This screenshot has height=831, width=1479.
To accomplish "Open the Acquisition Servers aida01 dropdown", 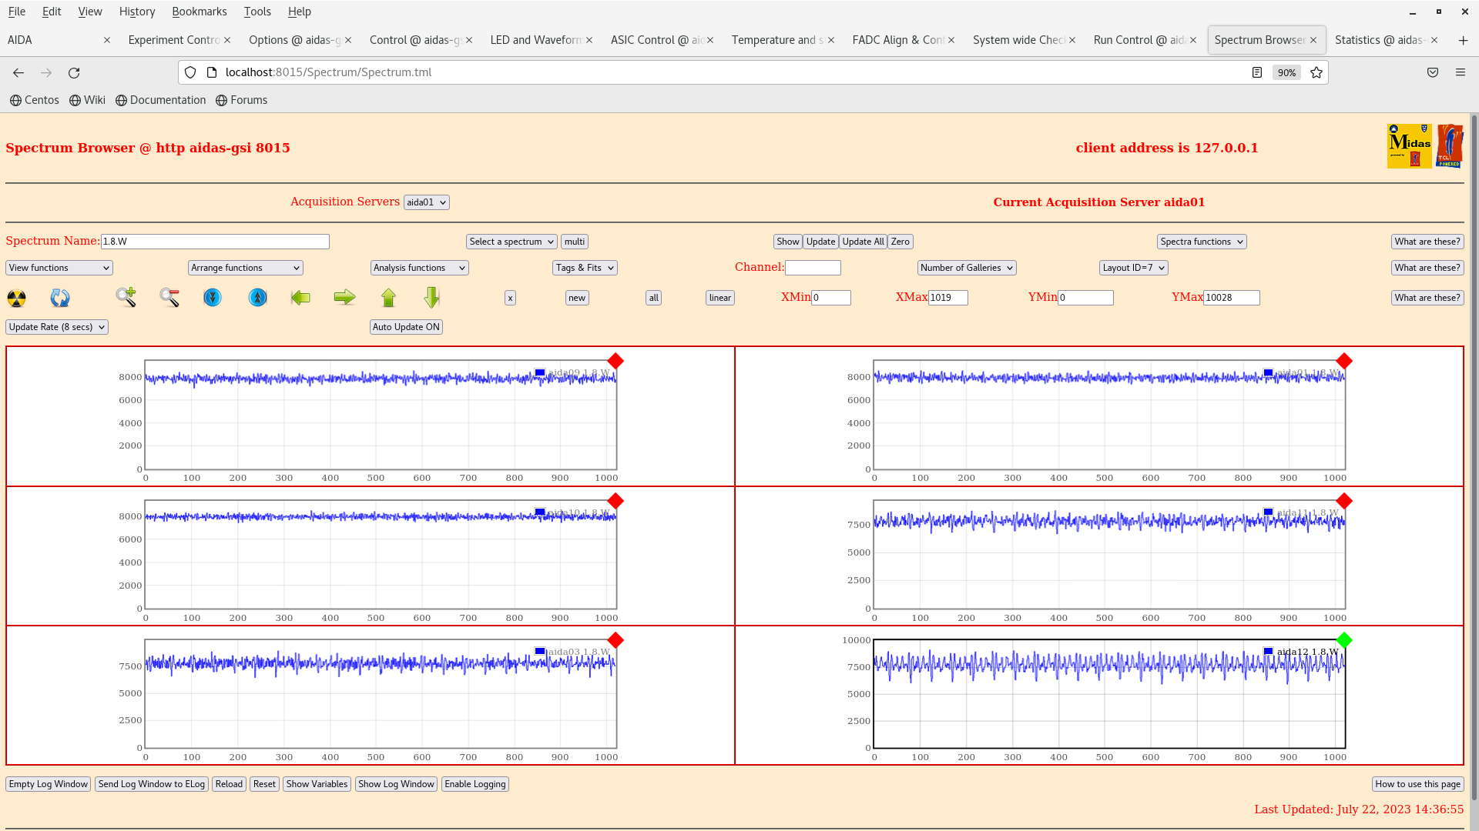I will tap(426, 202).
